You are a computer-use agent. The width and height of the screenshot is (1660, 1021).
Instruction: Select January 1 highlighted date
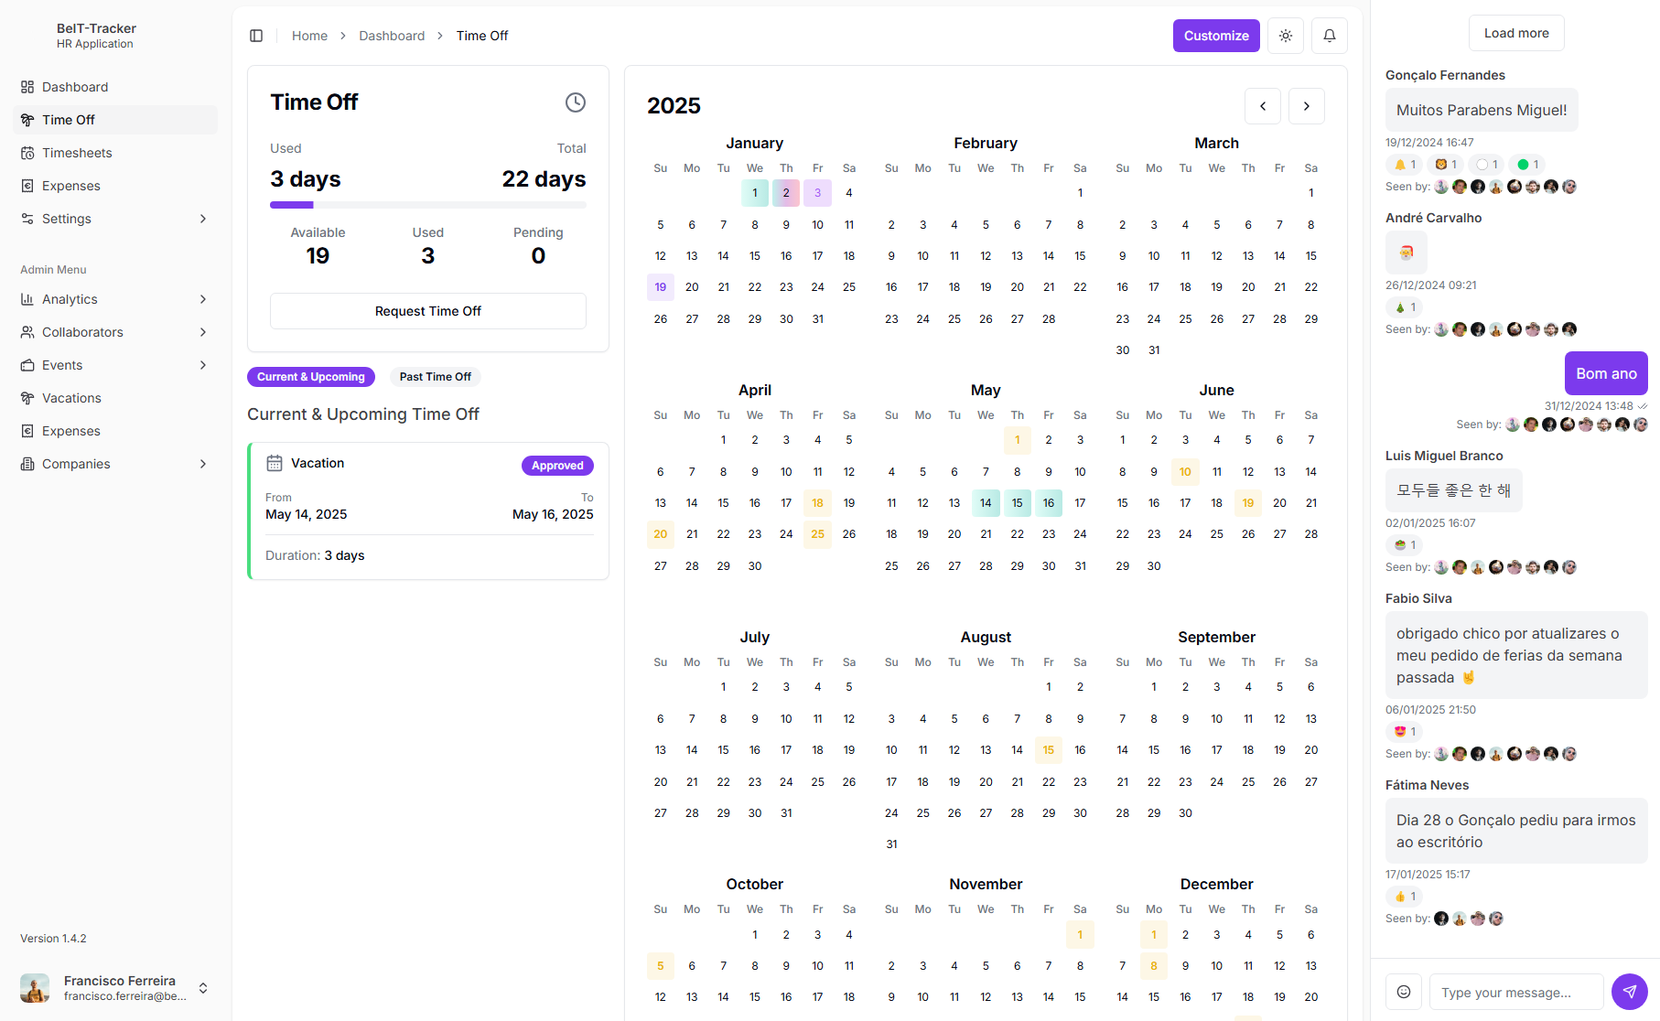click(755, 193)
